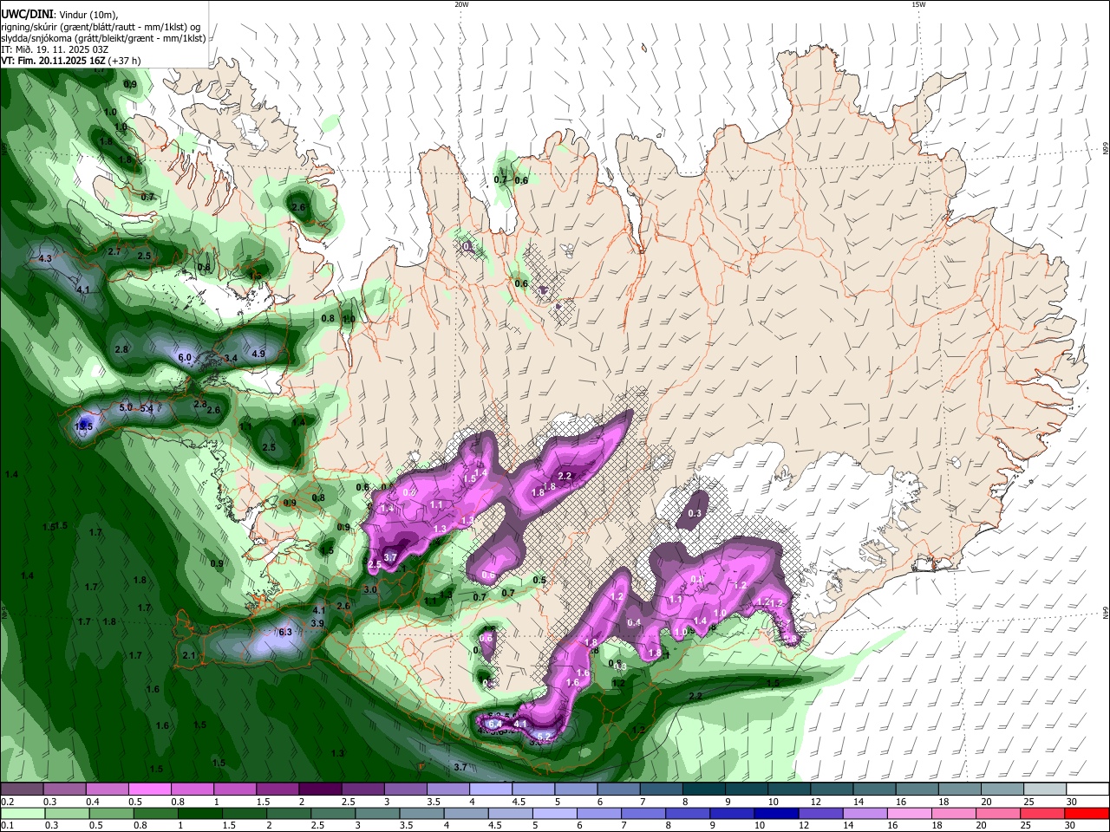Click the 6.0 precipitation value on the map
This screenshot has height=832, width=1110.
point(185,357)
